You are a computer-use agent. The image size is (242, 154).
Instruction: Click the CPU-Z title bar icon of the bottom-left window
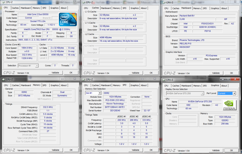pos(3,80)
